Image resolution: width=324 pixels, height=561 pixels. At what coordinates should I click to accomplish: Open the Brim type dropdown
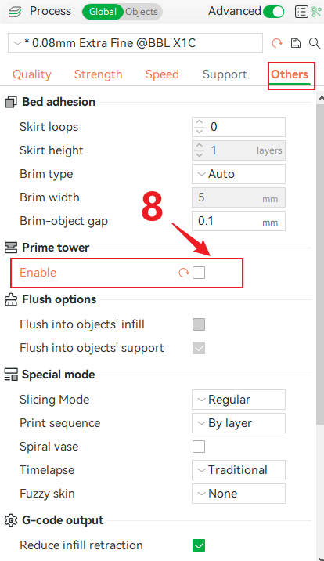pyautogui.click(x=239, y=174)
